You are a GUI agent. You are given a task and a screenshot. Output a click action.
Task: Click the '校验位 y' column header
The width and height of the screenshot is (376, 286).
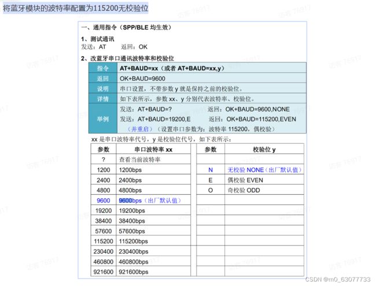coord(264,150)
